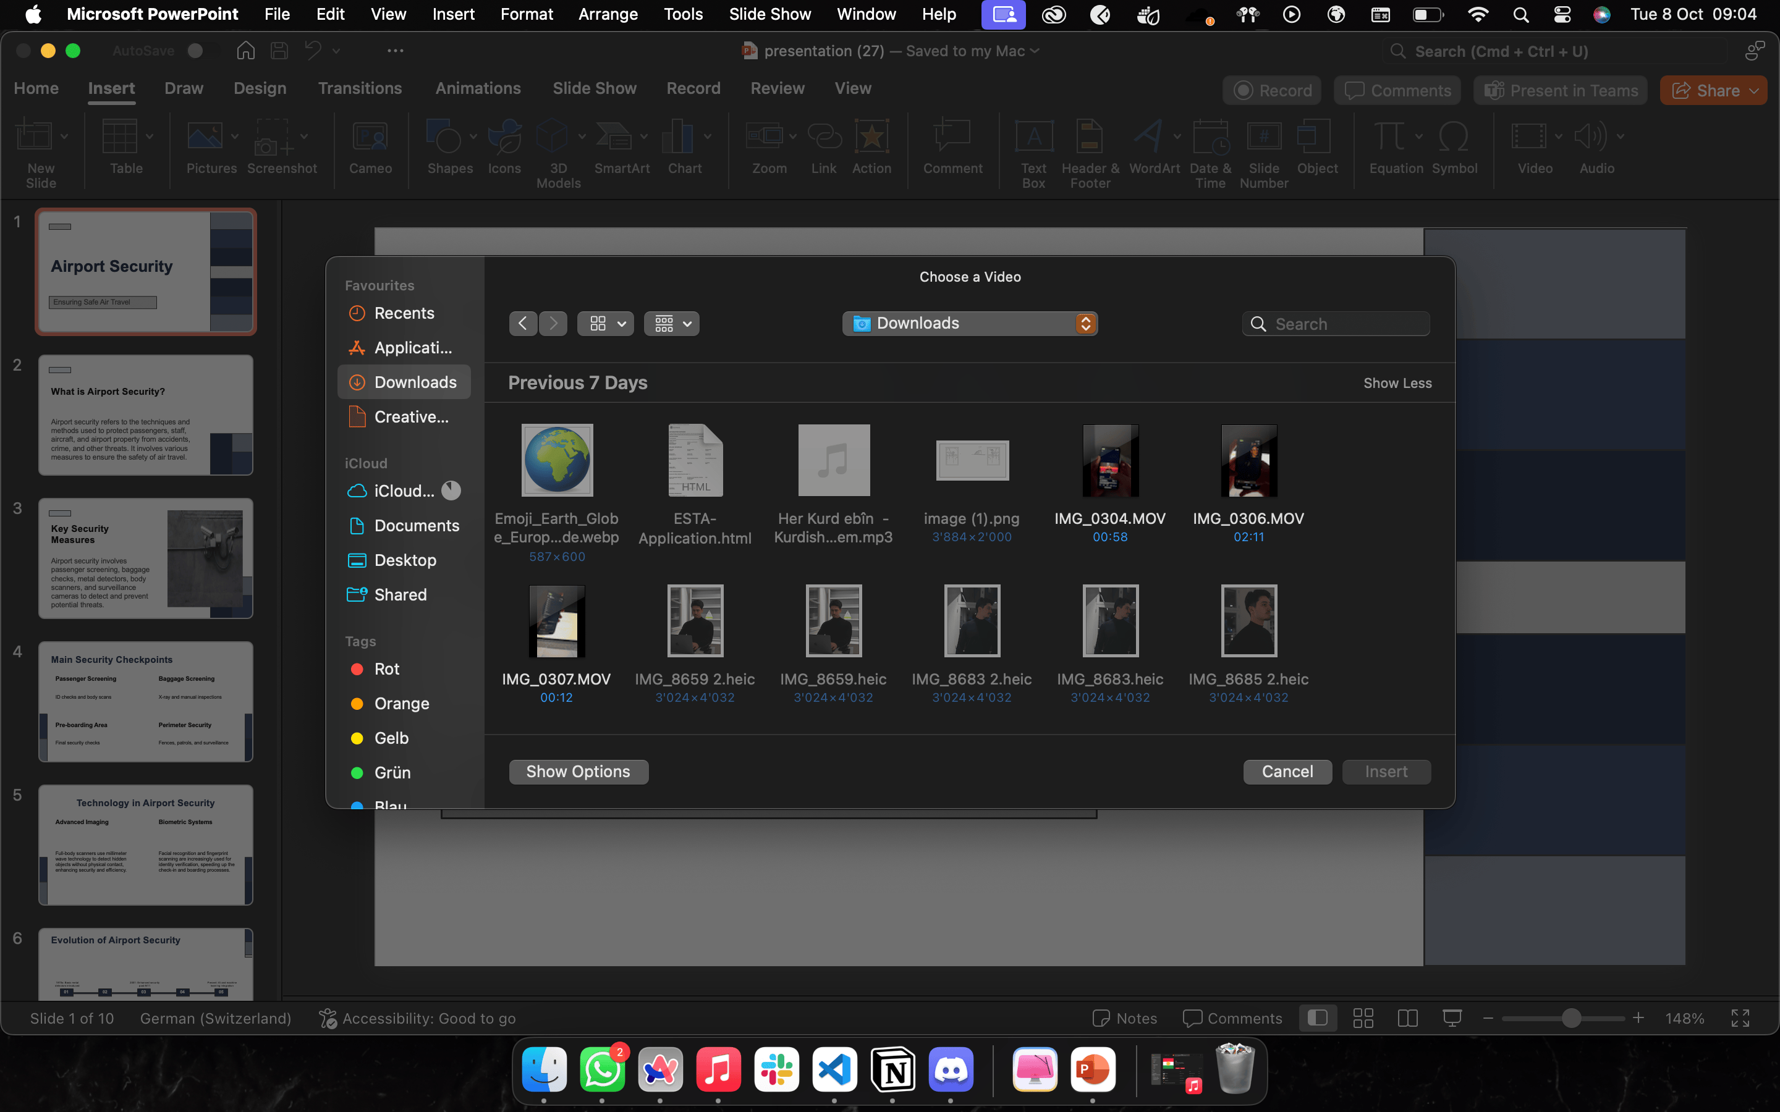Click the Search field in file dialog
1780x1112 pixels.
pos(1336,324)
